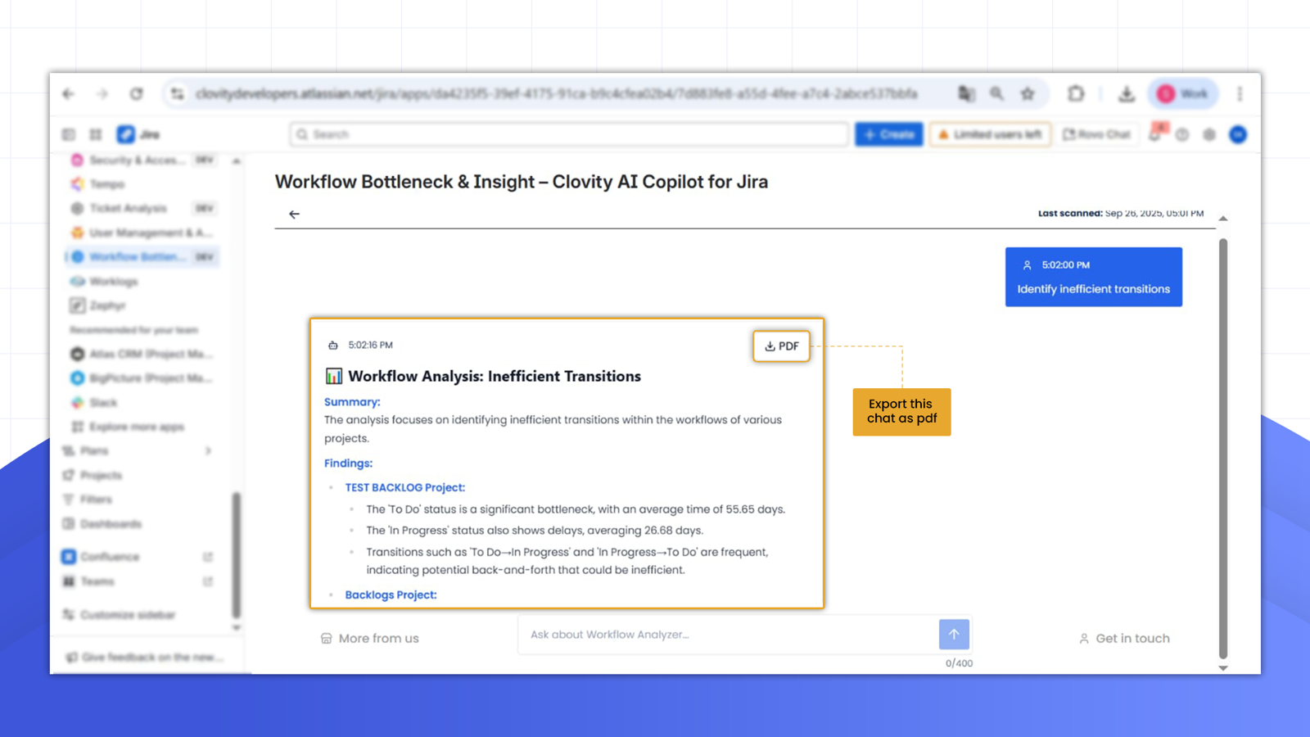Click the Ask about Workflow Analyzer input

click(x=729, y=635)
